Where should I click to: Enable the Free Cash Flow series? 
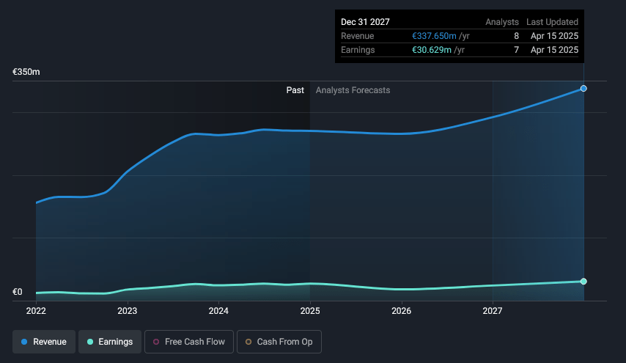click(189, 342)
